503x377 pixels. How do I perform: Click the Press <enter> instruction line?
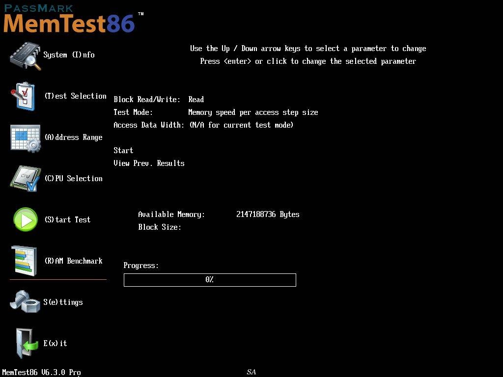308,61
